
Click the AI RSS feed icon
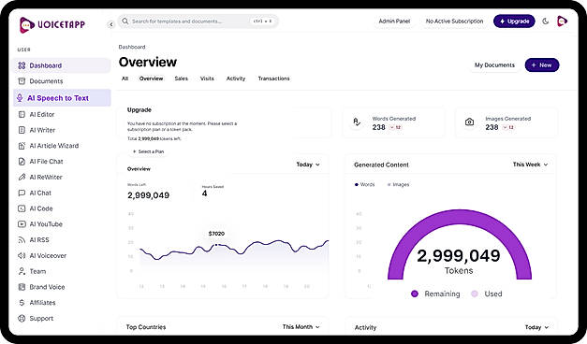[x=22, y=240]
